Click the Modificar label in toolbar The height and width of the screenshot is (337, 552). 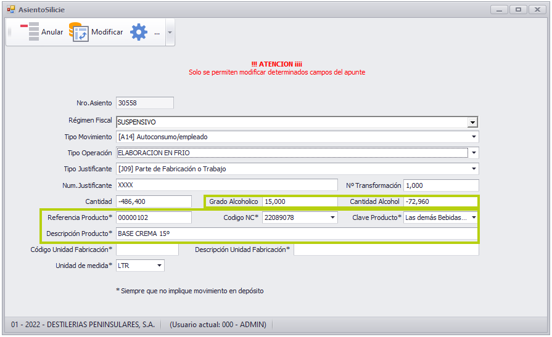pyautogui.click(x=107, y=32)
